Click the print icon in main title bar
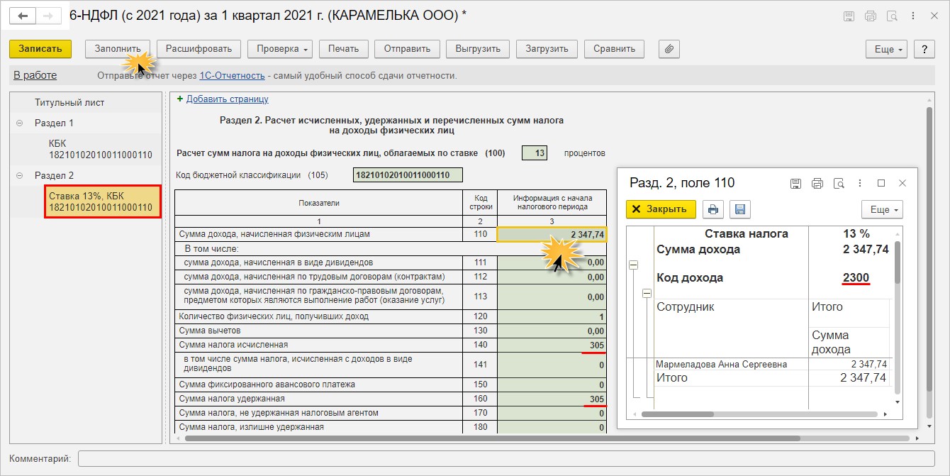This screenshot has width=950, height=476. tap(871, 16)
